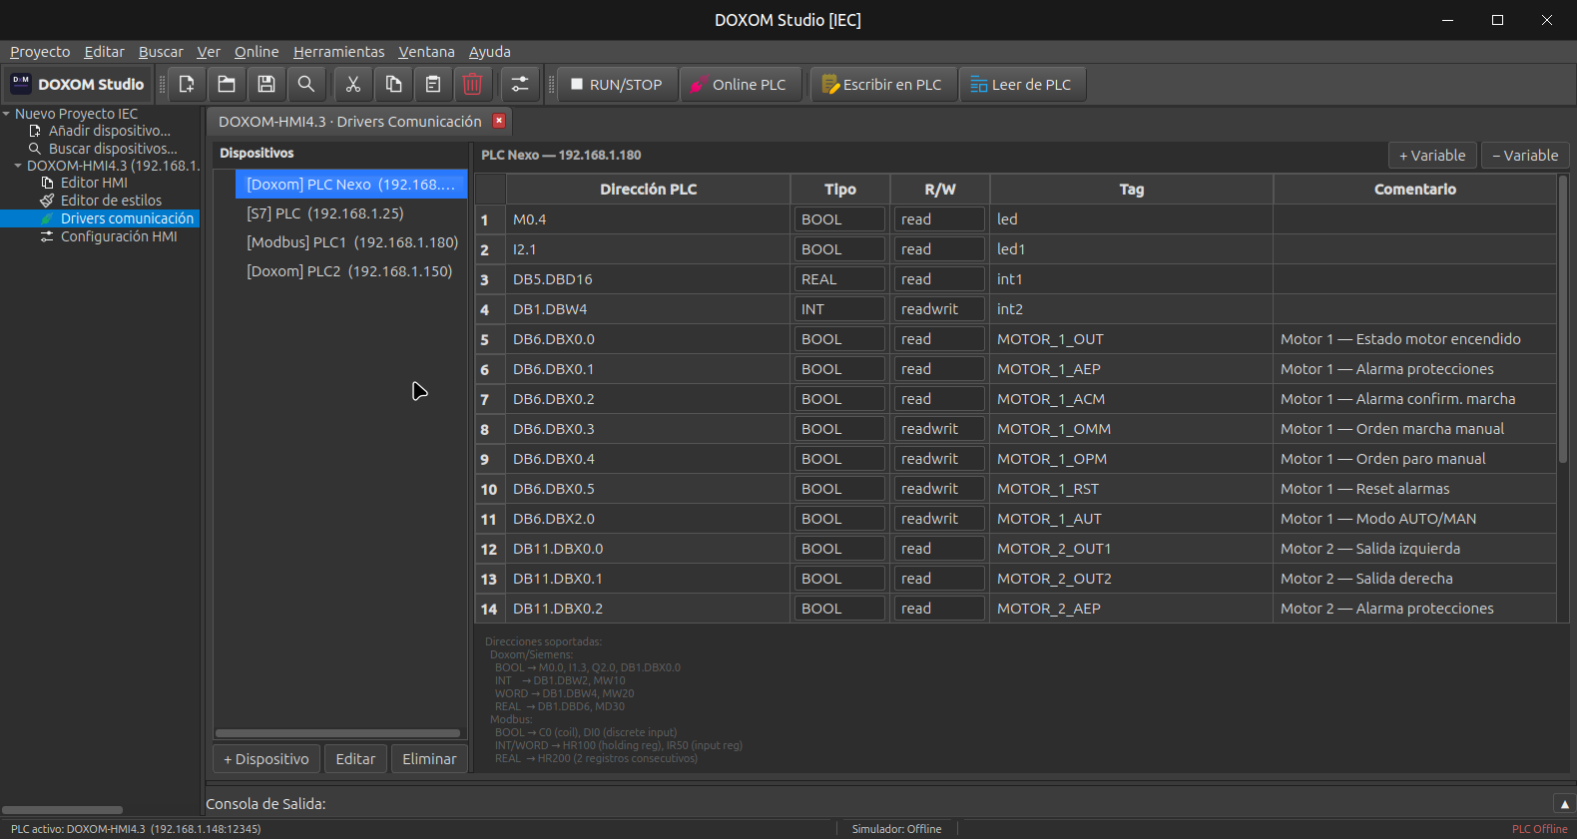Click the magnifier search toolbar icon
The width and height of the screenshot is (1577, 839).
coord(306,85)
